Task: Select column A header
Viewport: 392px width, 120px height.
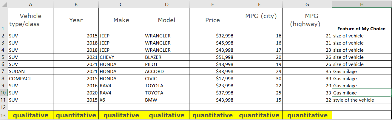Action: [31, 4]
